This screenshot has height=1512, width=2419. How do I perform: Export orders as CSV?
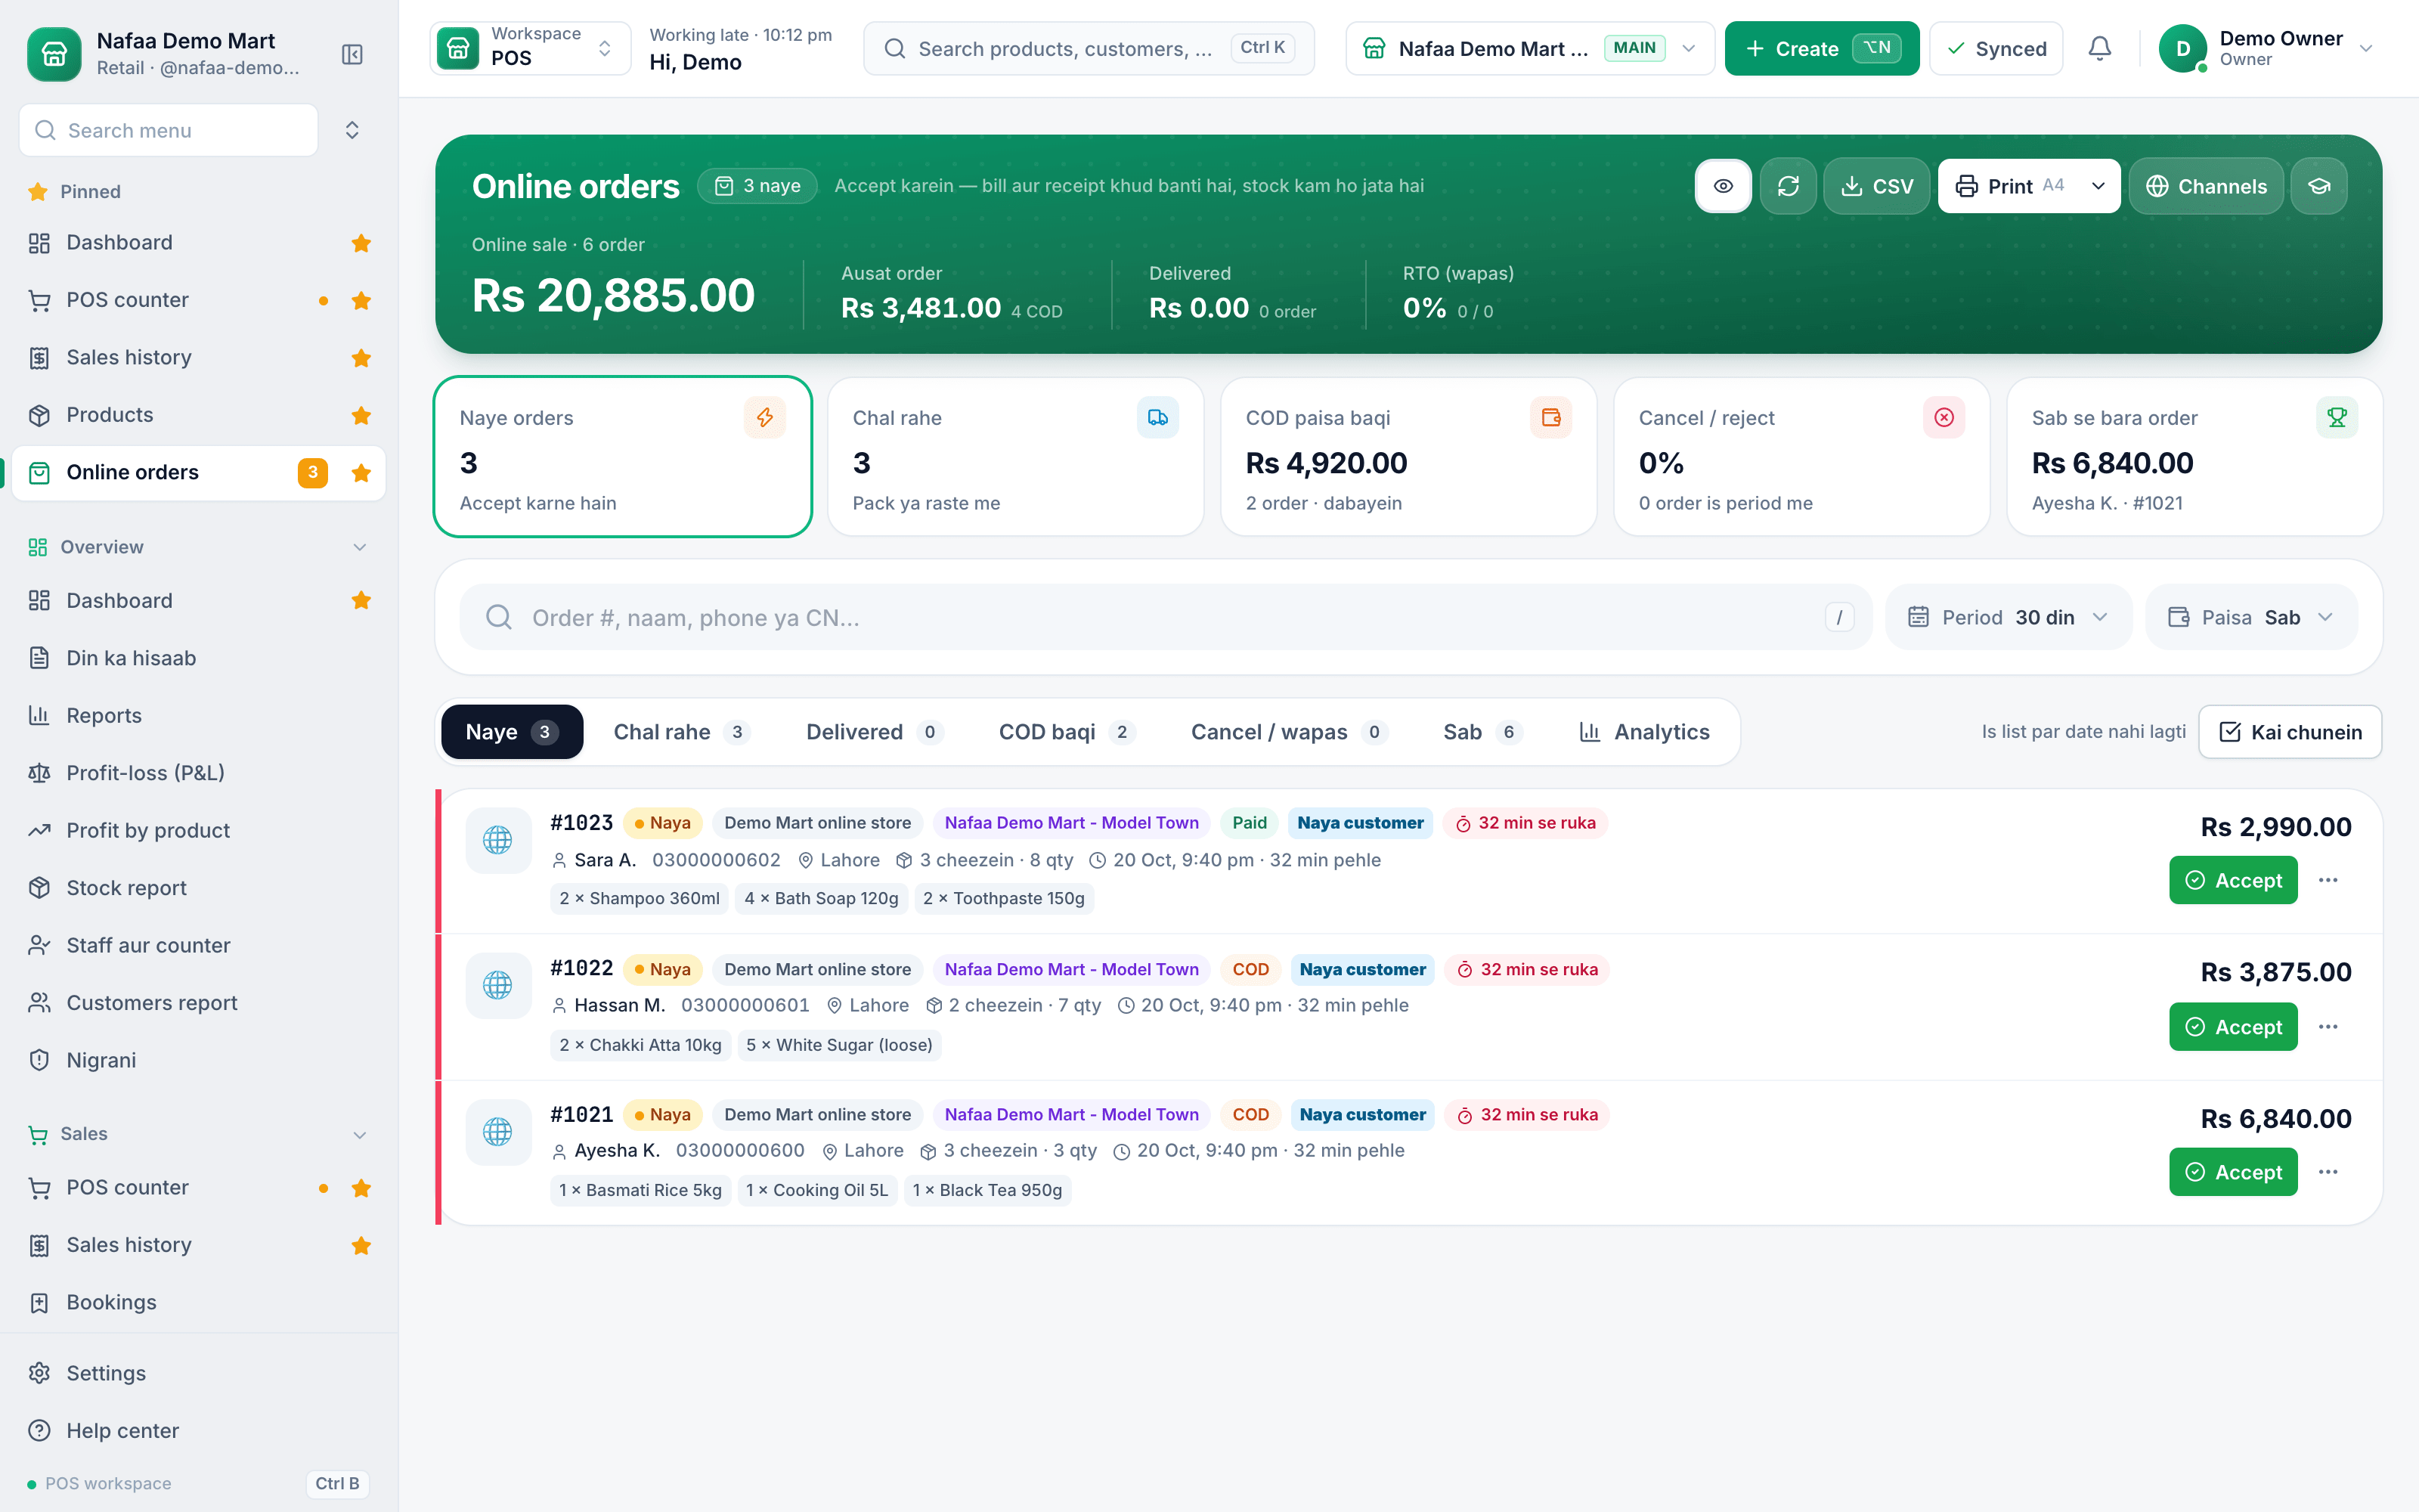(x=1876, y=186)
